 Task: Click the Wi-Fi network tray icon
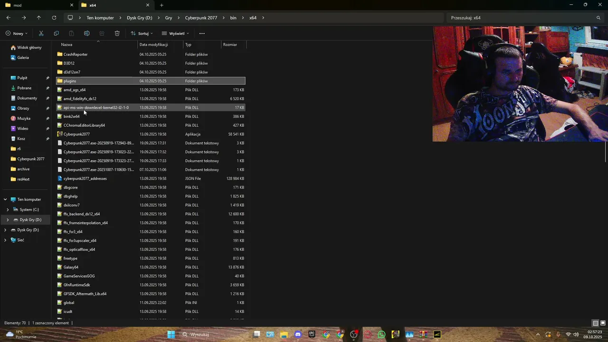[x=568, y=334]
